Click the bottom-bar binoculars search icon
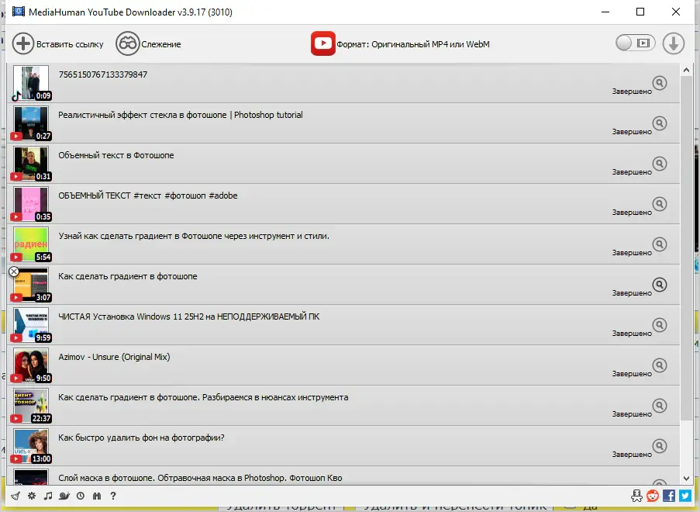Image resolution: width=700 pixels, height=512 pixels. click(97, 496)
